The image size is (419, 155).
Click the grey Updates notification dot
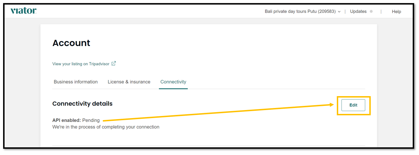click(x=371, y=11)
